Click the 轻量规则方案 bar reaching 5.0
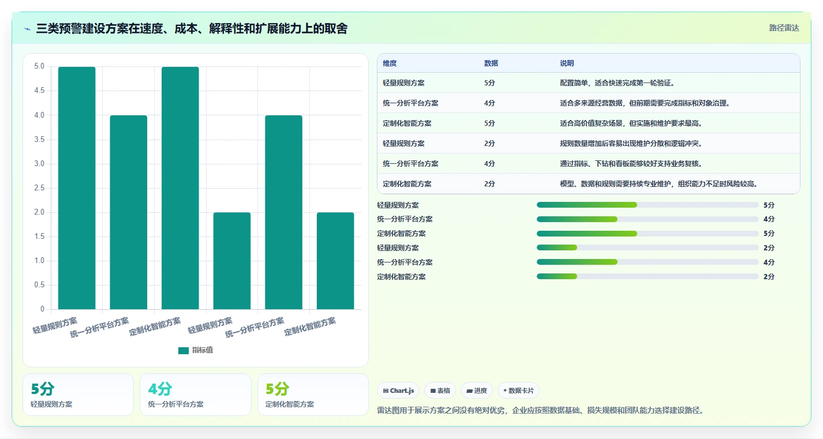 click(x=77, y=188)
